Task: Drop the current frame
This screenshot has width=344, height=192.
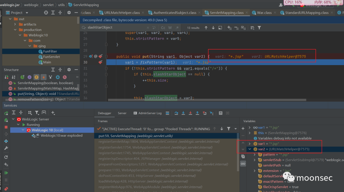Action: pos(204,113)
